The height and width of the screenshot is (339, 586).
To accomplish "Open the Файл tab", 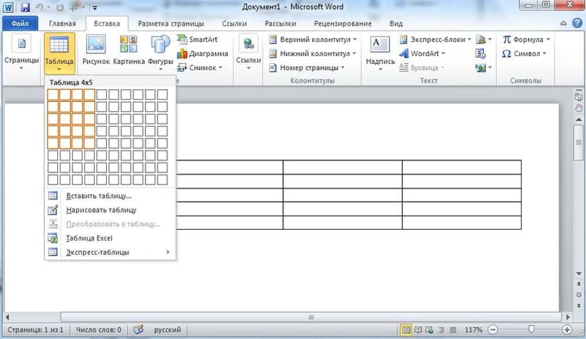I will (20, 24).
